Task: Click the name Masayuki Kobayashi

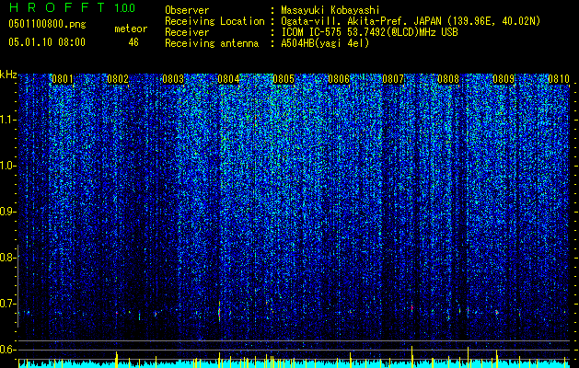Action: coord(330,10)
